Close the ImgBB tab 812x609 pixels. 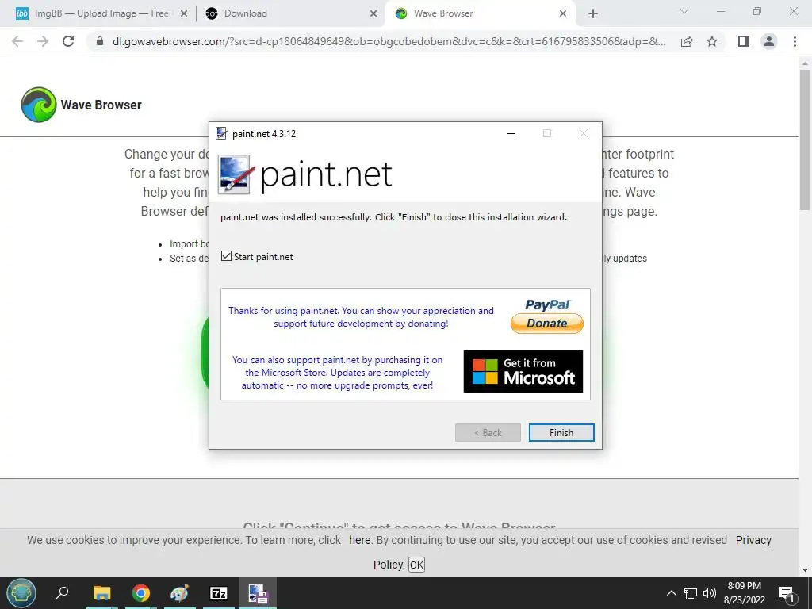[x=184, y=14]
